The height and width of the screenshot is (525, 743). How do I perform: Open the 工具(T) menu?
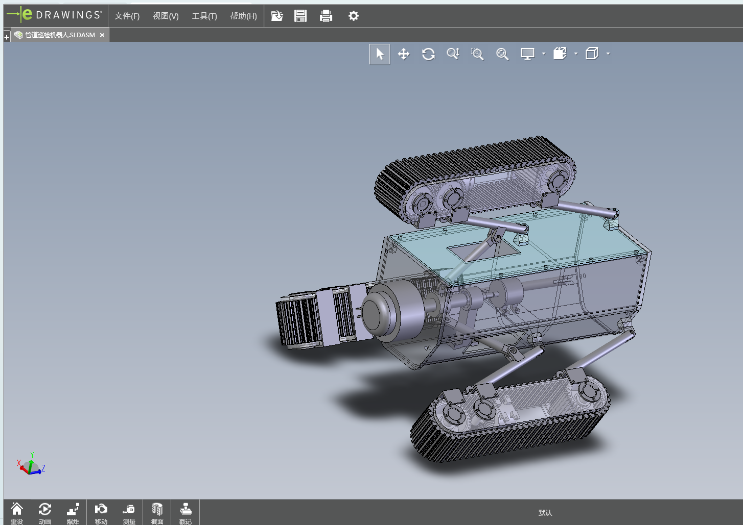point(204,16)
